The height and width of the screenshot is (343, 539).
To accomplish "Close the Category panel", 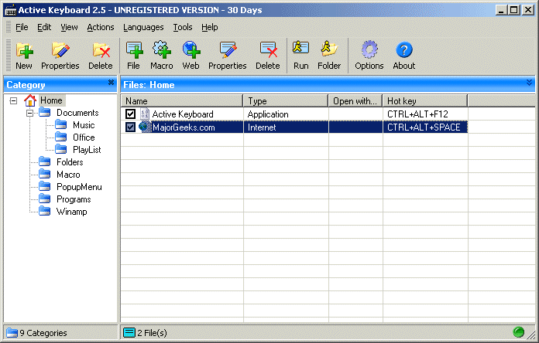I will (111, 83).
